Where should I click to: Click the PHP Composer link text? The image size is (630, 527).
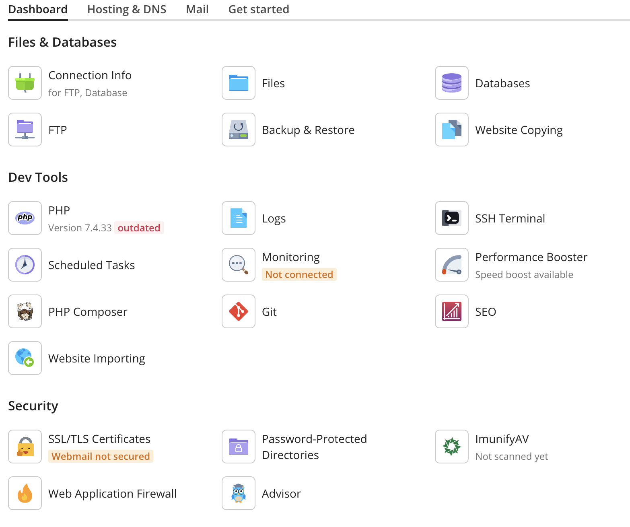(x=88, y=312)
